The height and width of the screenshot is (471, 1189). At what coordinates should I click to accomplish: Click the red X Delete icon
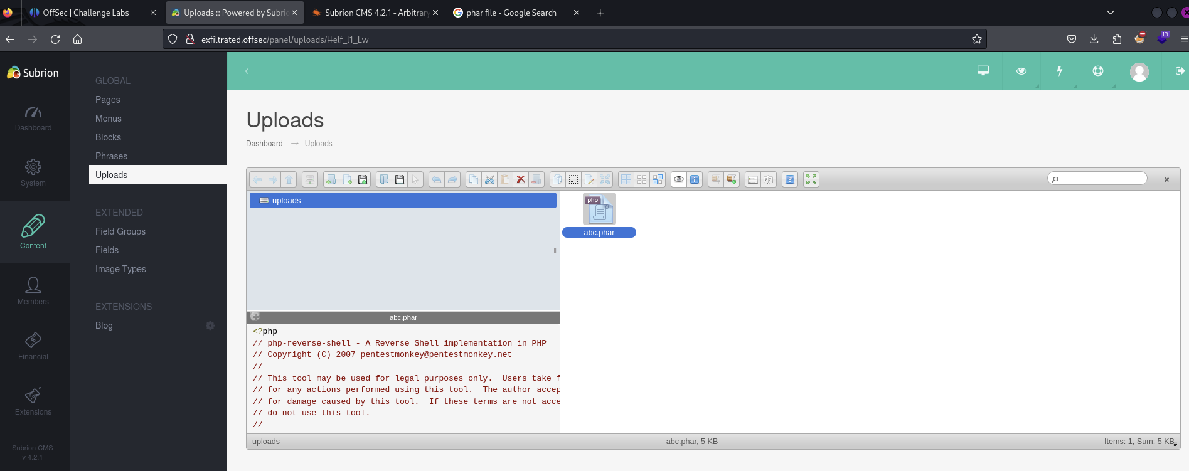pos(520,180)
